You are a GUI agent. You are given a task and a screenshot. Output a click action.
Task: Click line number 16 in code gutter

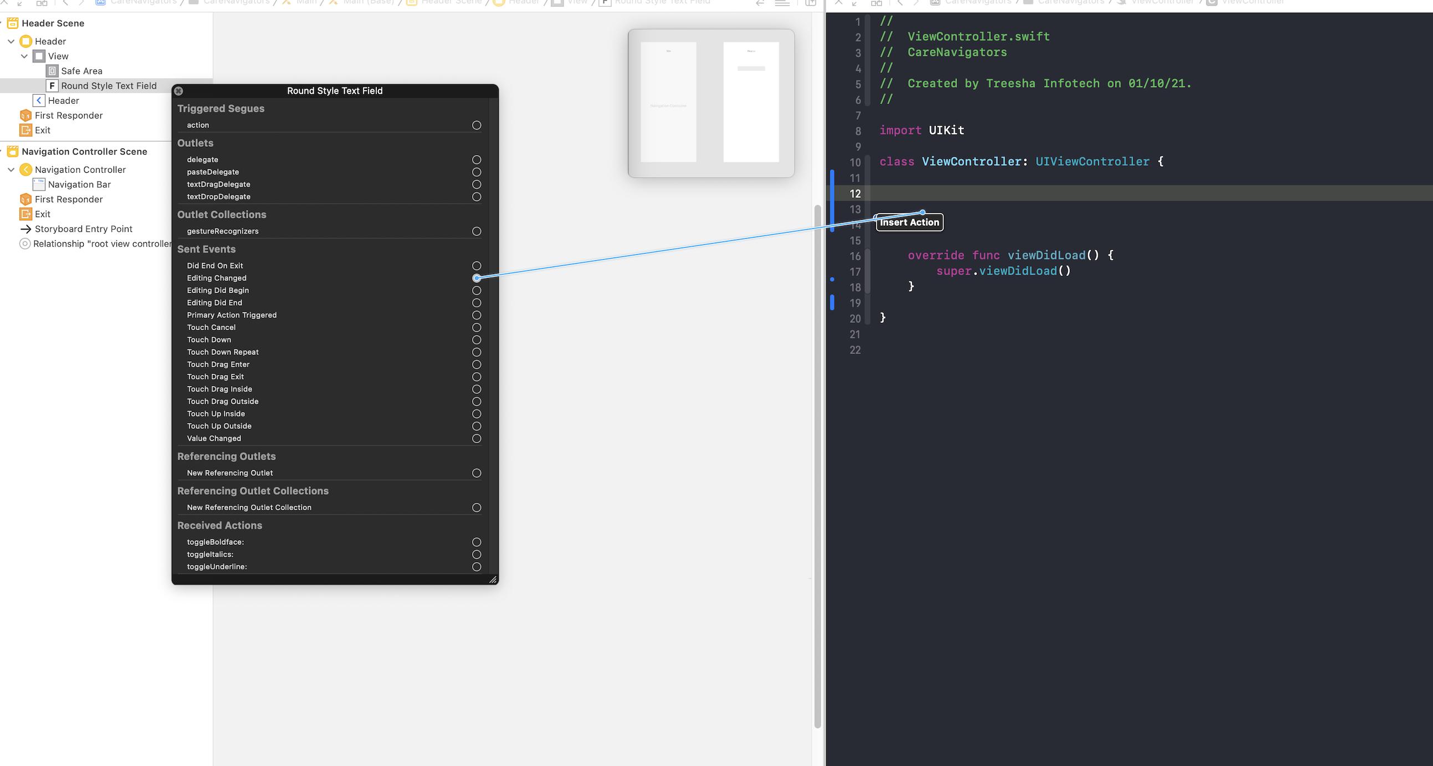(x=855, y=256)
